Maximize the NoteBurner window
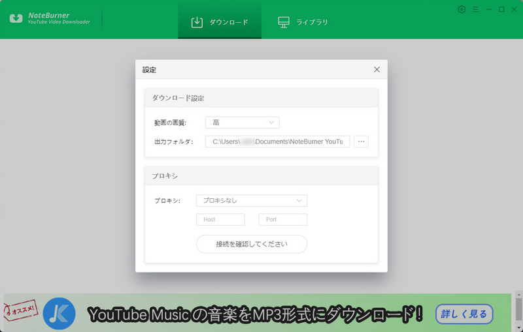Screen dimensions: 523x332 [x=501, y=9]
